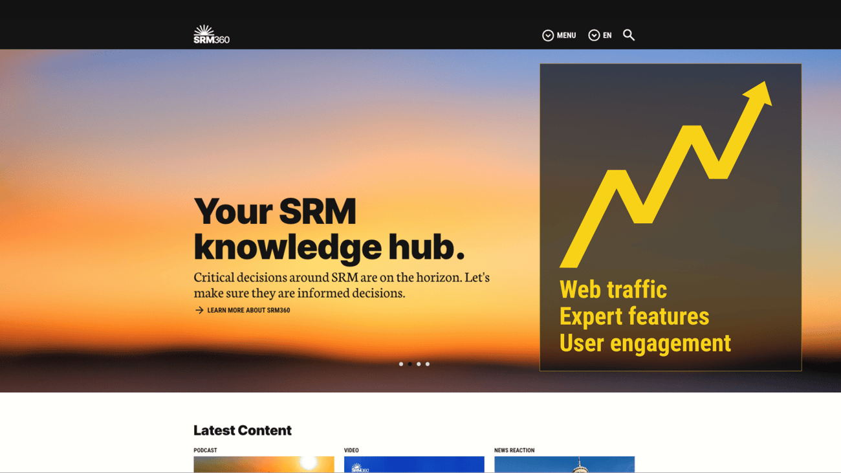Image resolution: width=841 pixels, height=473 pixels.
Task: Select the EN language label
Action: pyautogui.click(x=607, y=36)
